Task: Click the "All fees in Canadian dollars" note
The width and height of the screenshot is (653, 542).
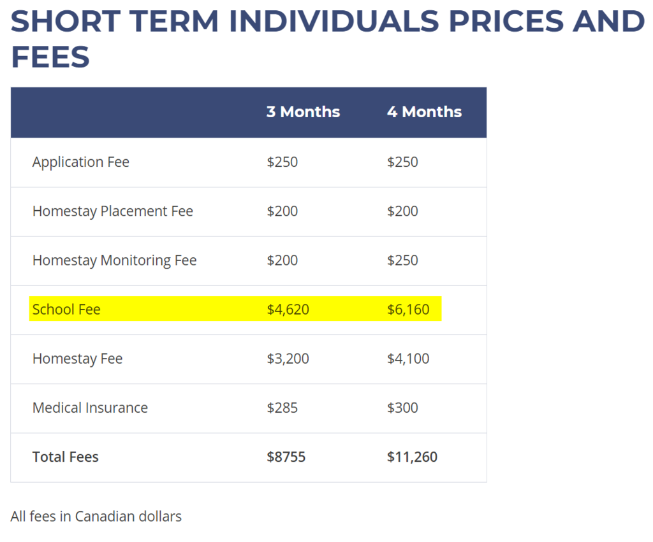Action: (96, 517)
